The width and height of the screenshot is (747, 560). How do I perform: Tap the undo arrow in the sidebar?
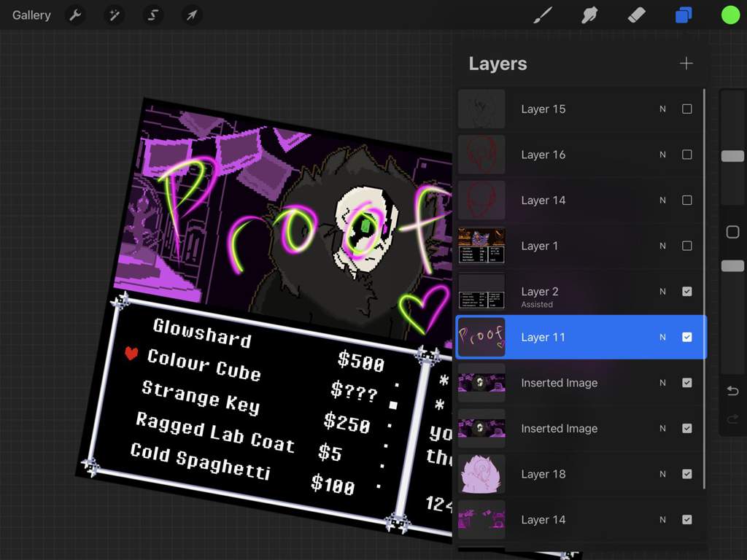[732, 391]
